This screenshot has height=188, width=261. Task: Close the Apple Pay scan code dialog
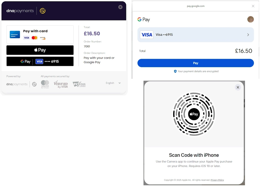click(238, 87)
